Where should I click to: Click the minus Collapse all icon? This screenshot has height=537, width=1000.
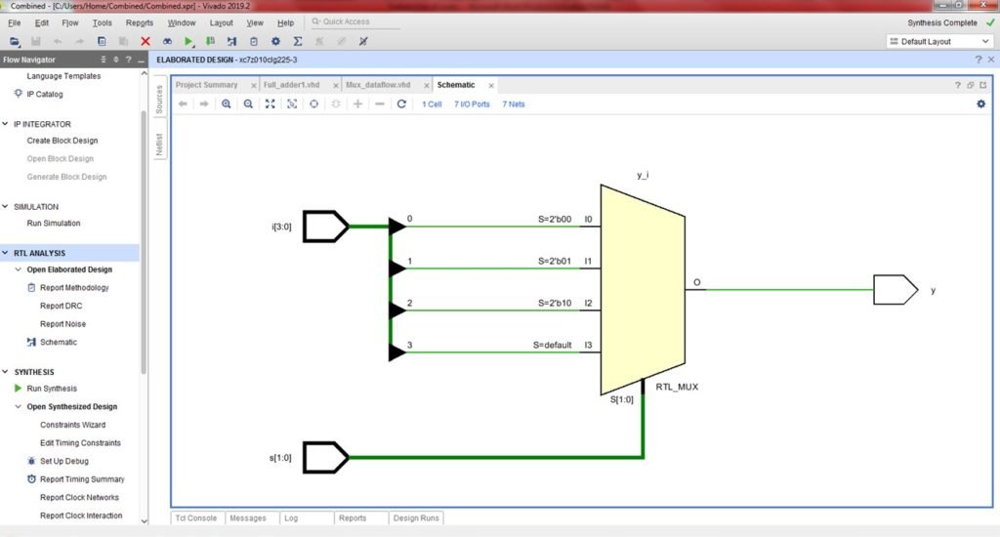pos(380,103)
